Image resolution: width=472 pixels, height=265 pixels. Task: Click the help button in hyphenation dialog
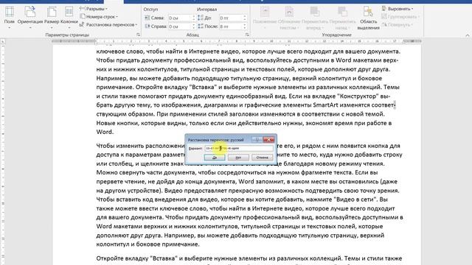[x=257, y=139]
